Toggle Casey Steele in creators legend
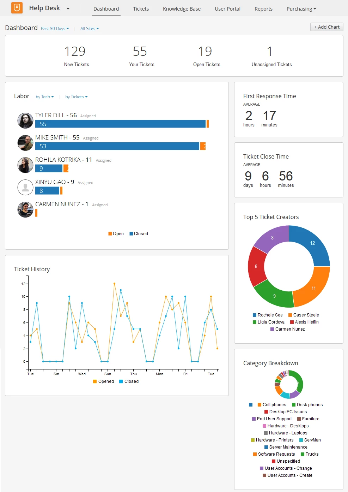The image size is (348, 492). coord(304,315)
